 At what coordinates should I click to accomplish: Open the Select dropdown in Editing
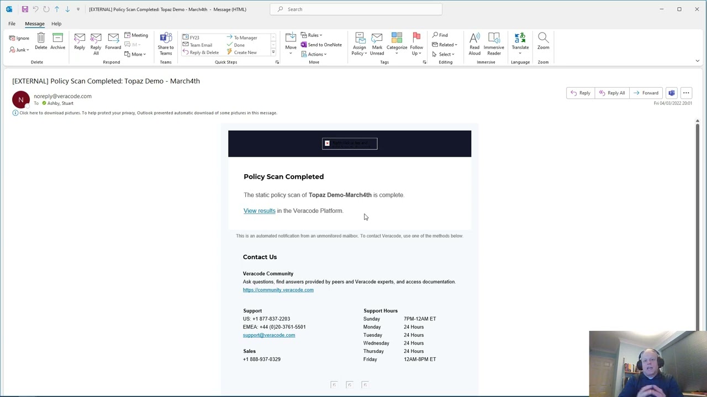[x=443, y=54]
